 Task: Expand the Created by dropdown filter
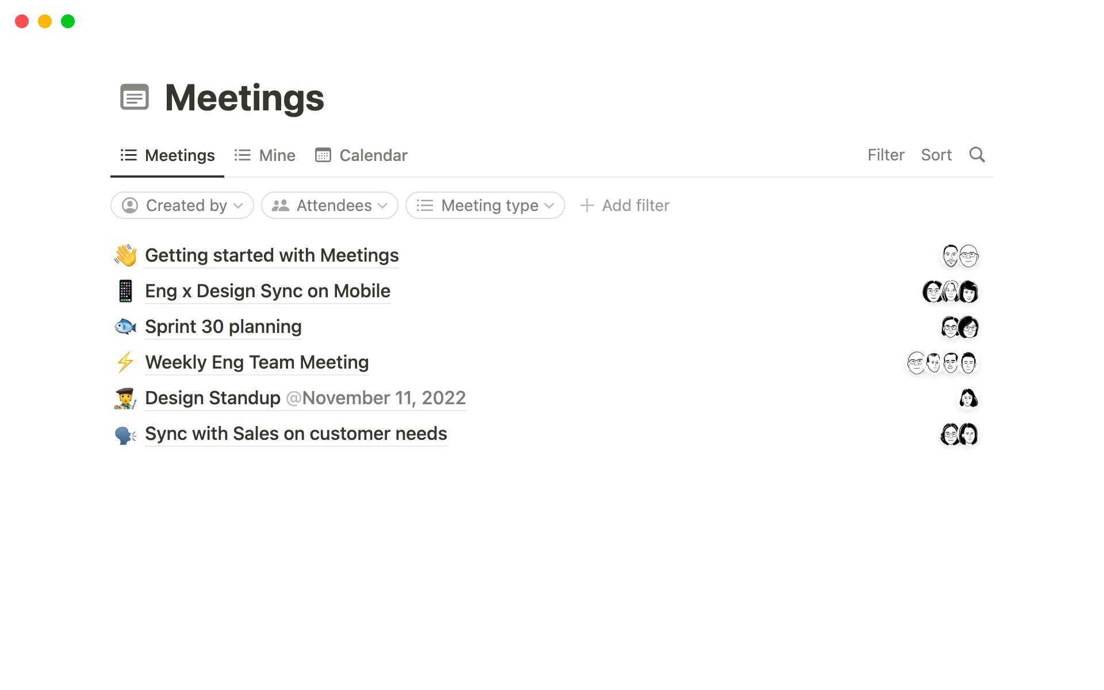(182, 205)
